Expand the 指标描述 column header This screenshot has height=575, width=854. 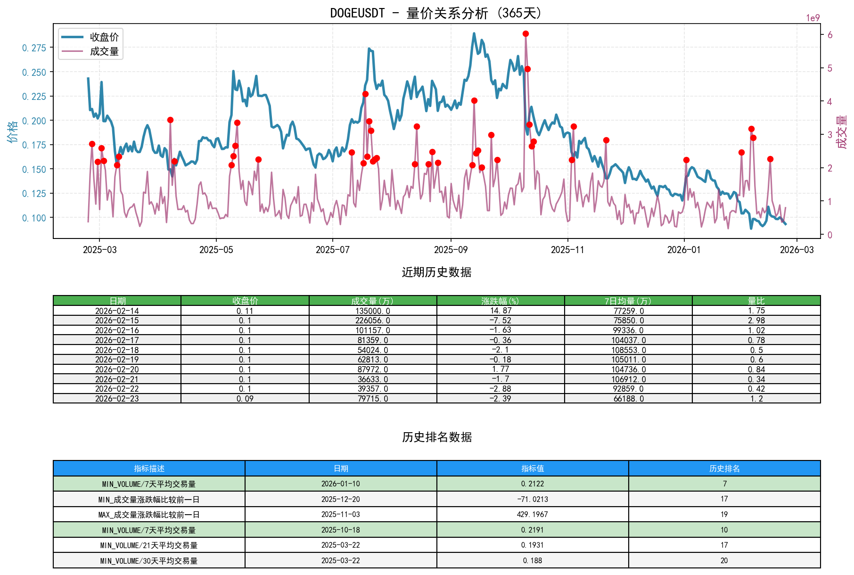149,469
